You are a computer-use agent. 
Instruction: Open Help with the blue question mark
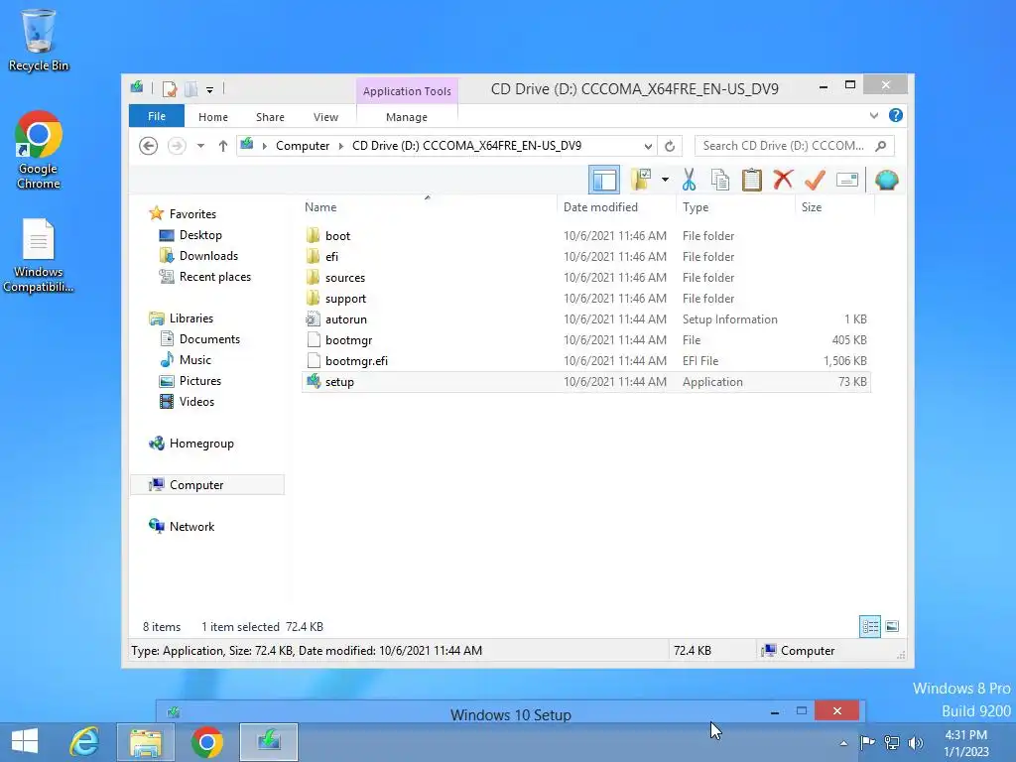pyautogui.click(x=896, y=115)
